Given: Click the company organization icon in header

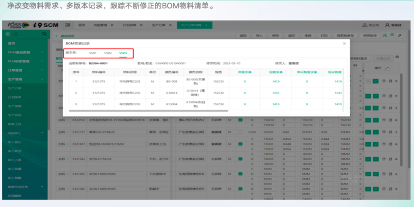Looking at the screenshot, I should click(365, 25).
